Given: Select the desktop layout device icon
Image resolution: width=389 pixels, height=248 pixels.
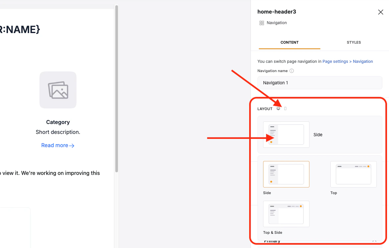Looking at the screenshot, I should click(278, 109).
